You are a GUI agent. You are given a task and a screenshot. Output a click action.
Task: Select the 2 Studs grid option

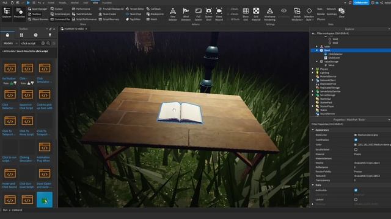(x=233, y=9)
